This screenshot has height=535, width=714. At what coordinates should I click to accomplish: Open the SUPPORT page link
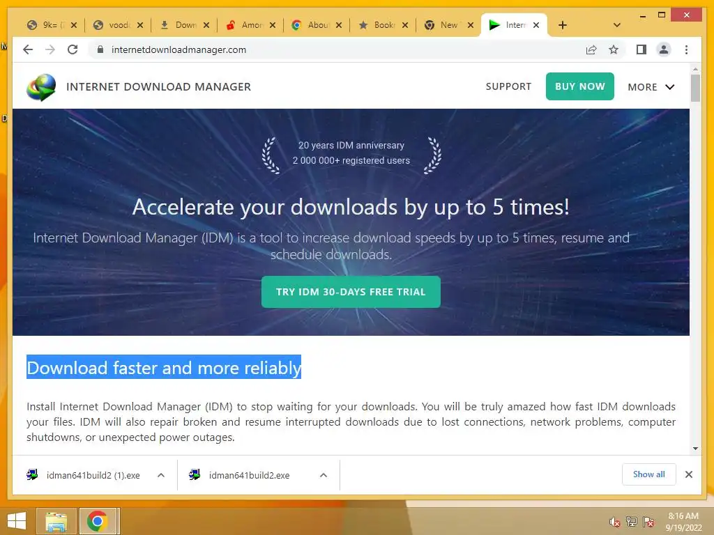508,86
